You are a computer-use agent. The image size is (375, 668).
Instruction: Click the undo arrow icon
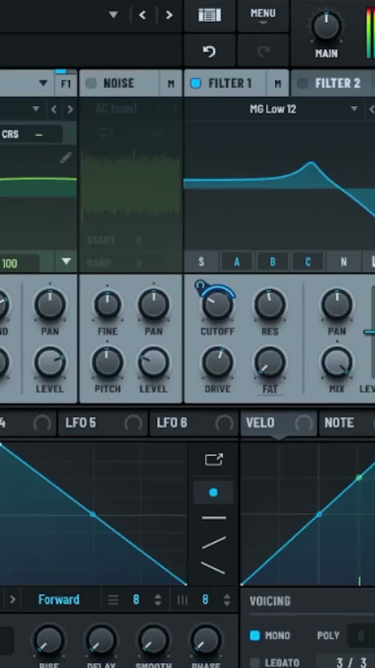pos(209,51)
